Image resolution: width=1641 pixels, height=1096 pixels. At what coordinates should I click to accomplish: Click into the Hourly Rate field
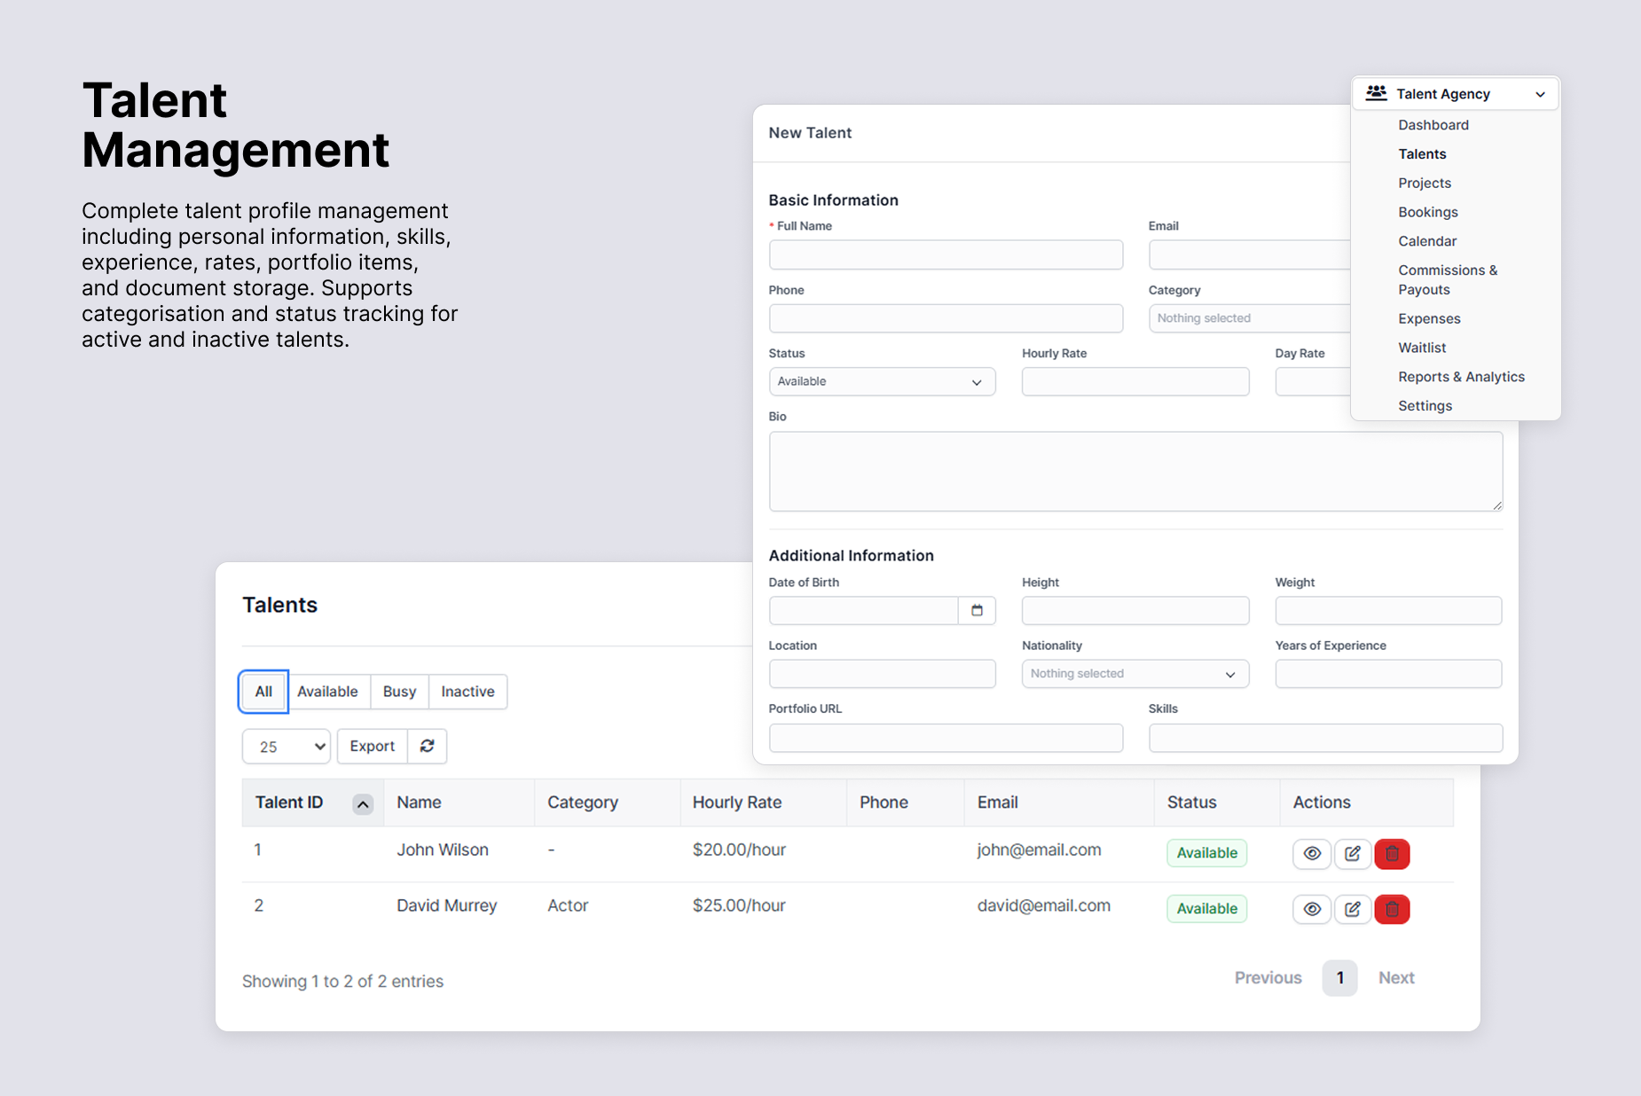click(1135, 381)
